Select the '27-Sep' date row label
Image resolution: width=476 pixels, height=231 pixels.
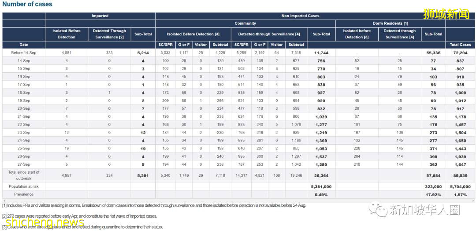click(x=23, y=164)
